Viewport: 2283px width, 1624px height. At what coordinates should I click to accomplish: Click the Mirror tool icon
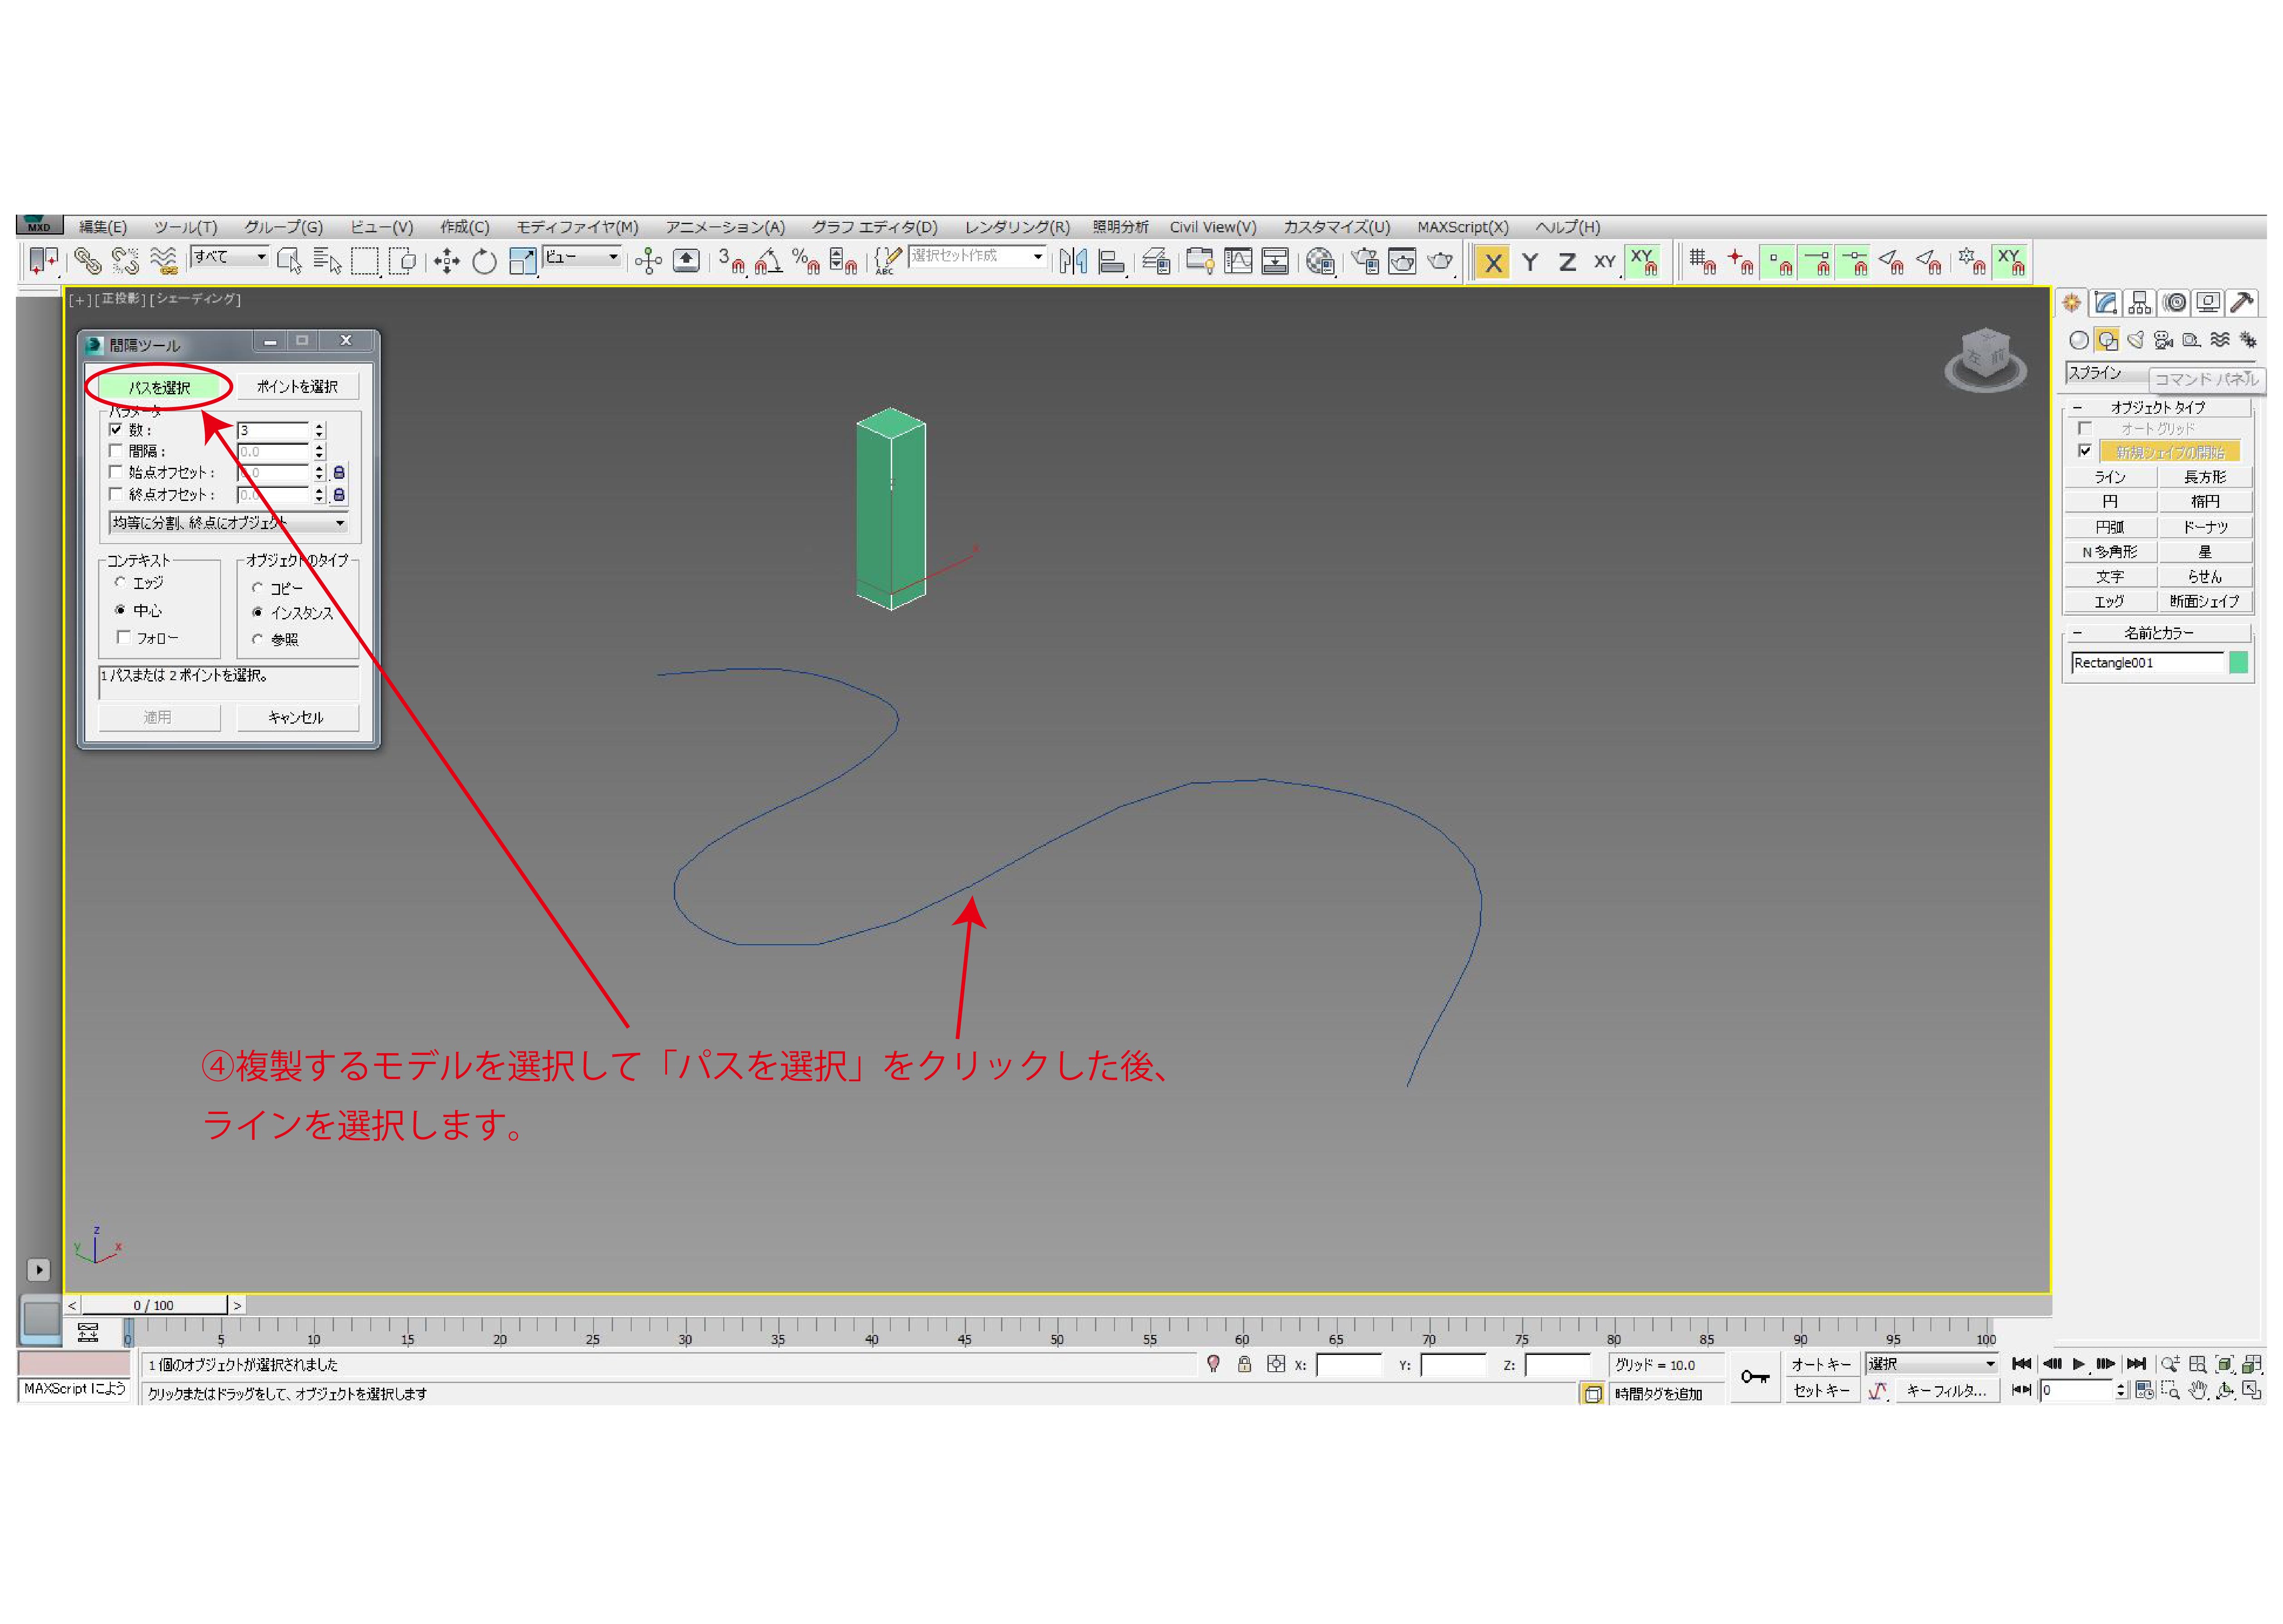[1073, 262]
